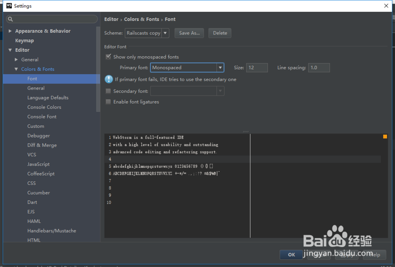Open Diff & Merge color settings
This screenshot has height=267, width=395.
[x=42, y=145]
